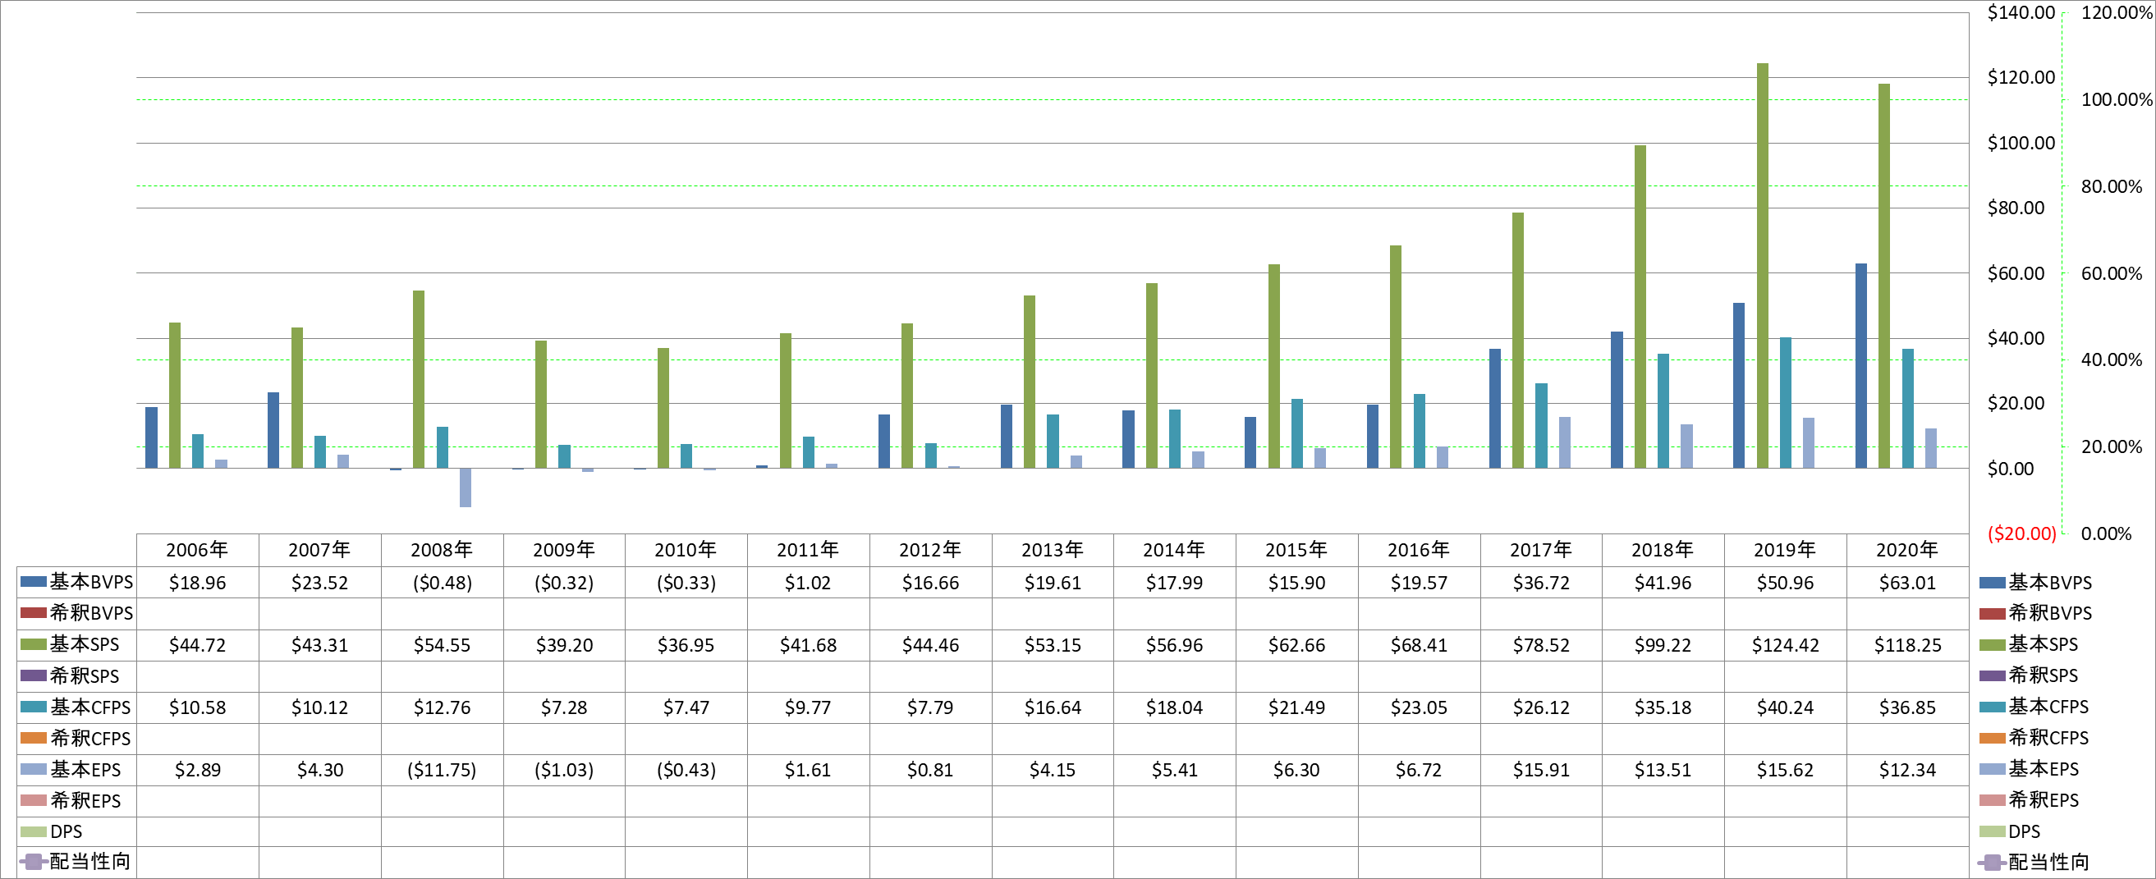Select the 2013年 column header

(x=1052, y=550)
